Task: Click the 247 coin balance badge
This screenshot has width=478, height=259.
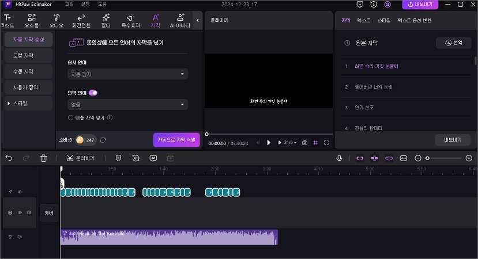Action: tap(86, 140)
